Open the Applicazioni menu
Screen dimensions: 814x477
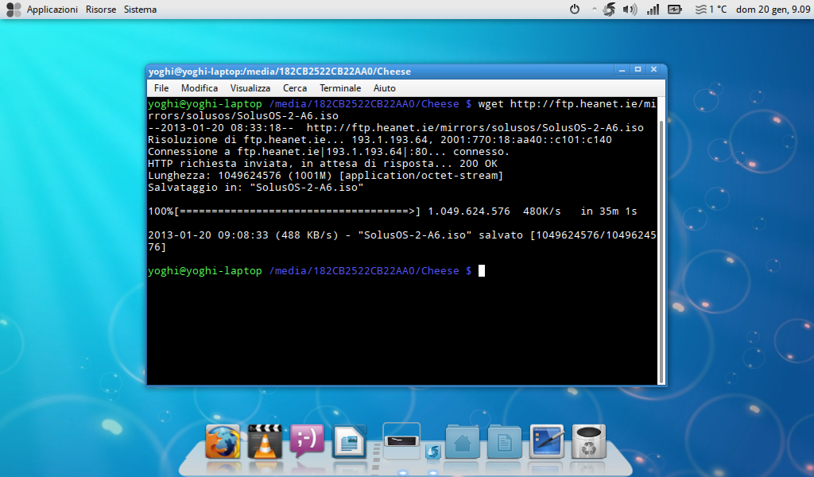pos(52,10)
